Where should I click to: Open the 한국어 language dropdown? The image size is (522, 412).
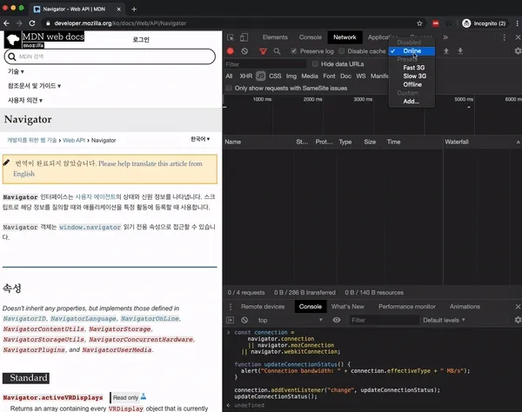click(200, 139)
